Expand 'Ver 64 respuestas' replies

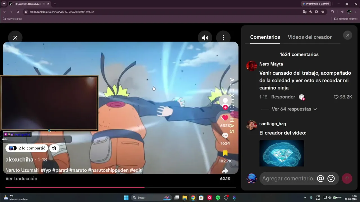[294, 109]
